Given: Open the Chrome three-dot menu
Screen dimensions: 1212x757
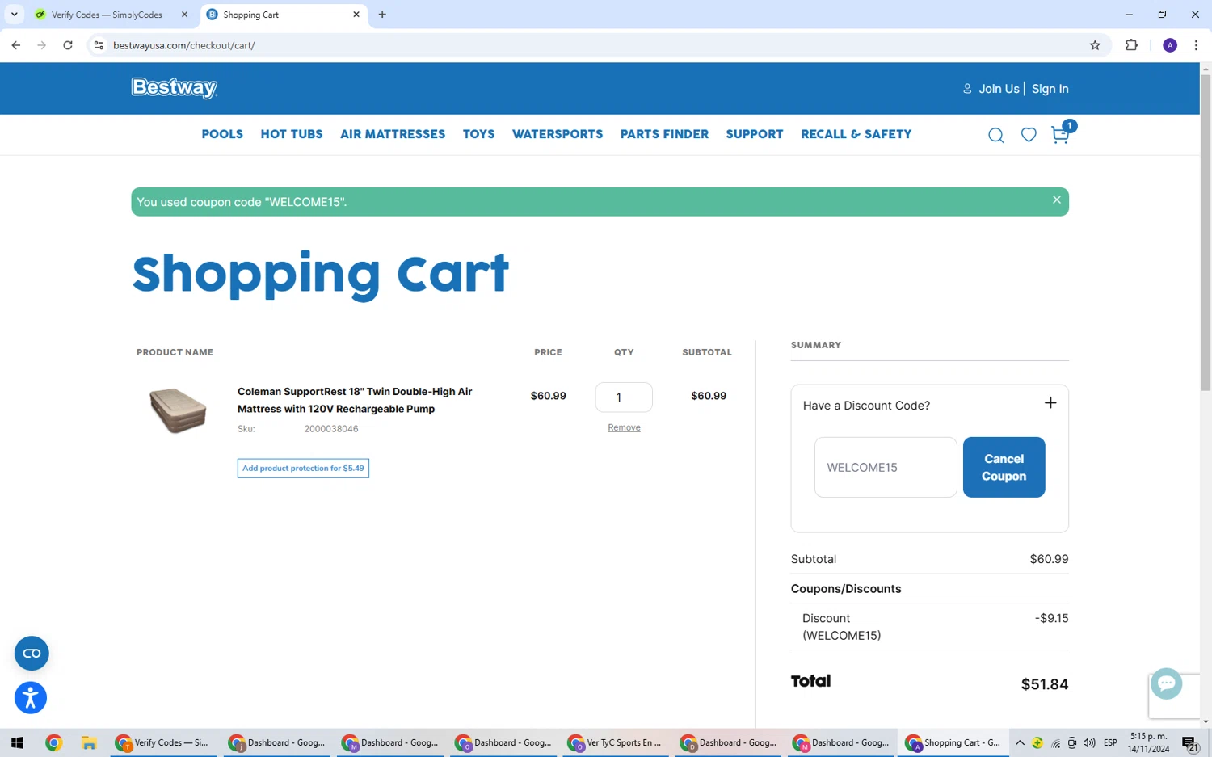Looking at the screenshot, I should pos(1196,45).
